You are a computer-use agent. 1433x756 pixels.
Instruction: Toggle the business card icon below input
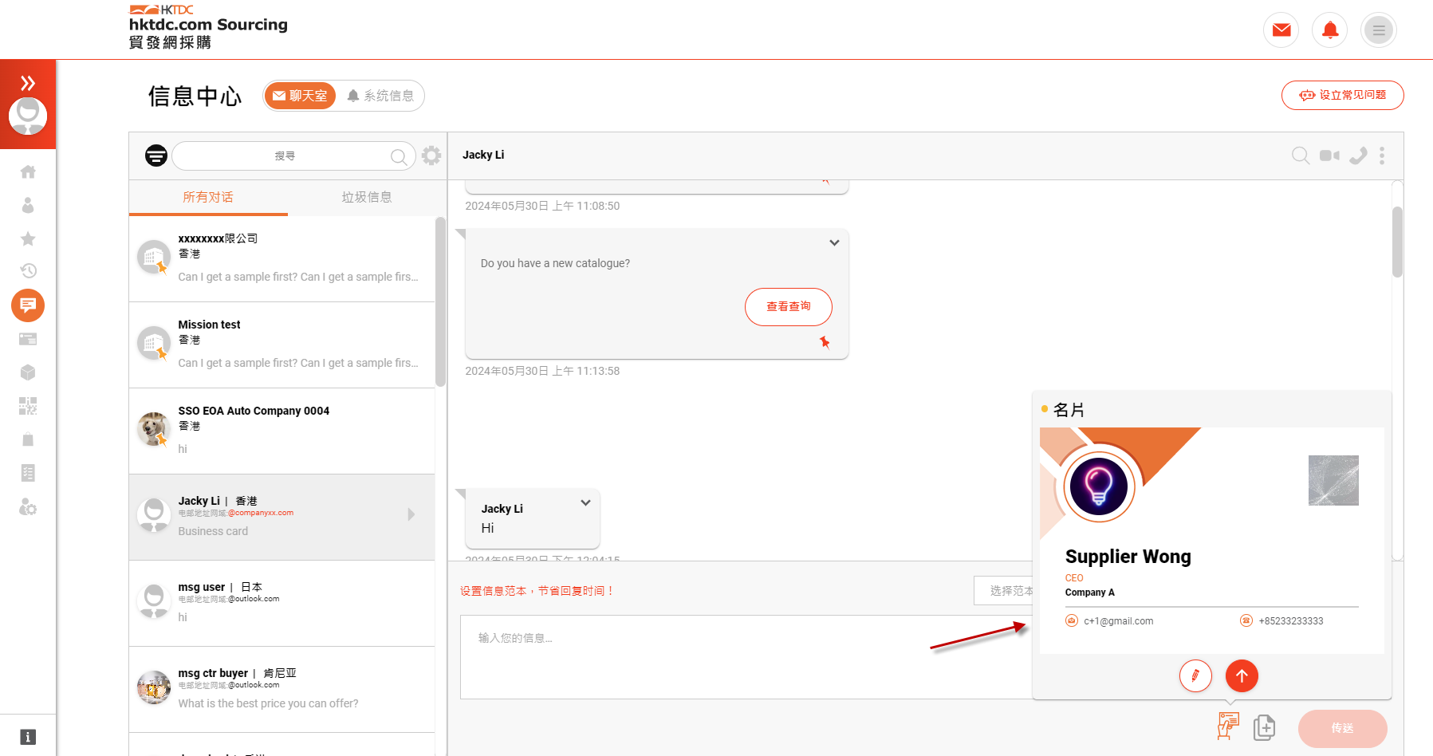1228,726
